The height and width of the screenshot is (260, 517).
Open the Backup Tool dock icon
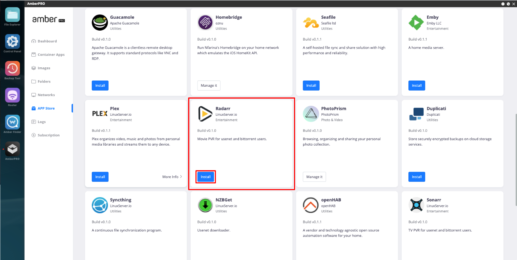click(12, 68)
